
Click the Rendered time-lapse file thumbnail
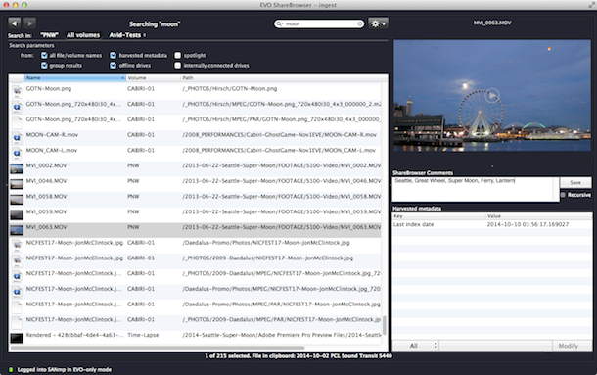pos(17,338)
